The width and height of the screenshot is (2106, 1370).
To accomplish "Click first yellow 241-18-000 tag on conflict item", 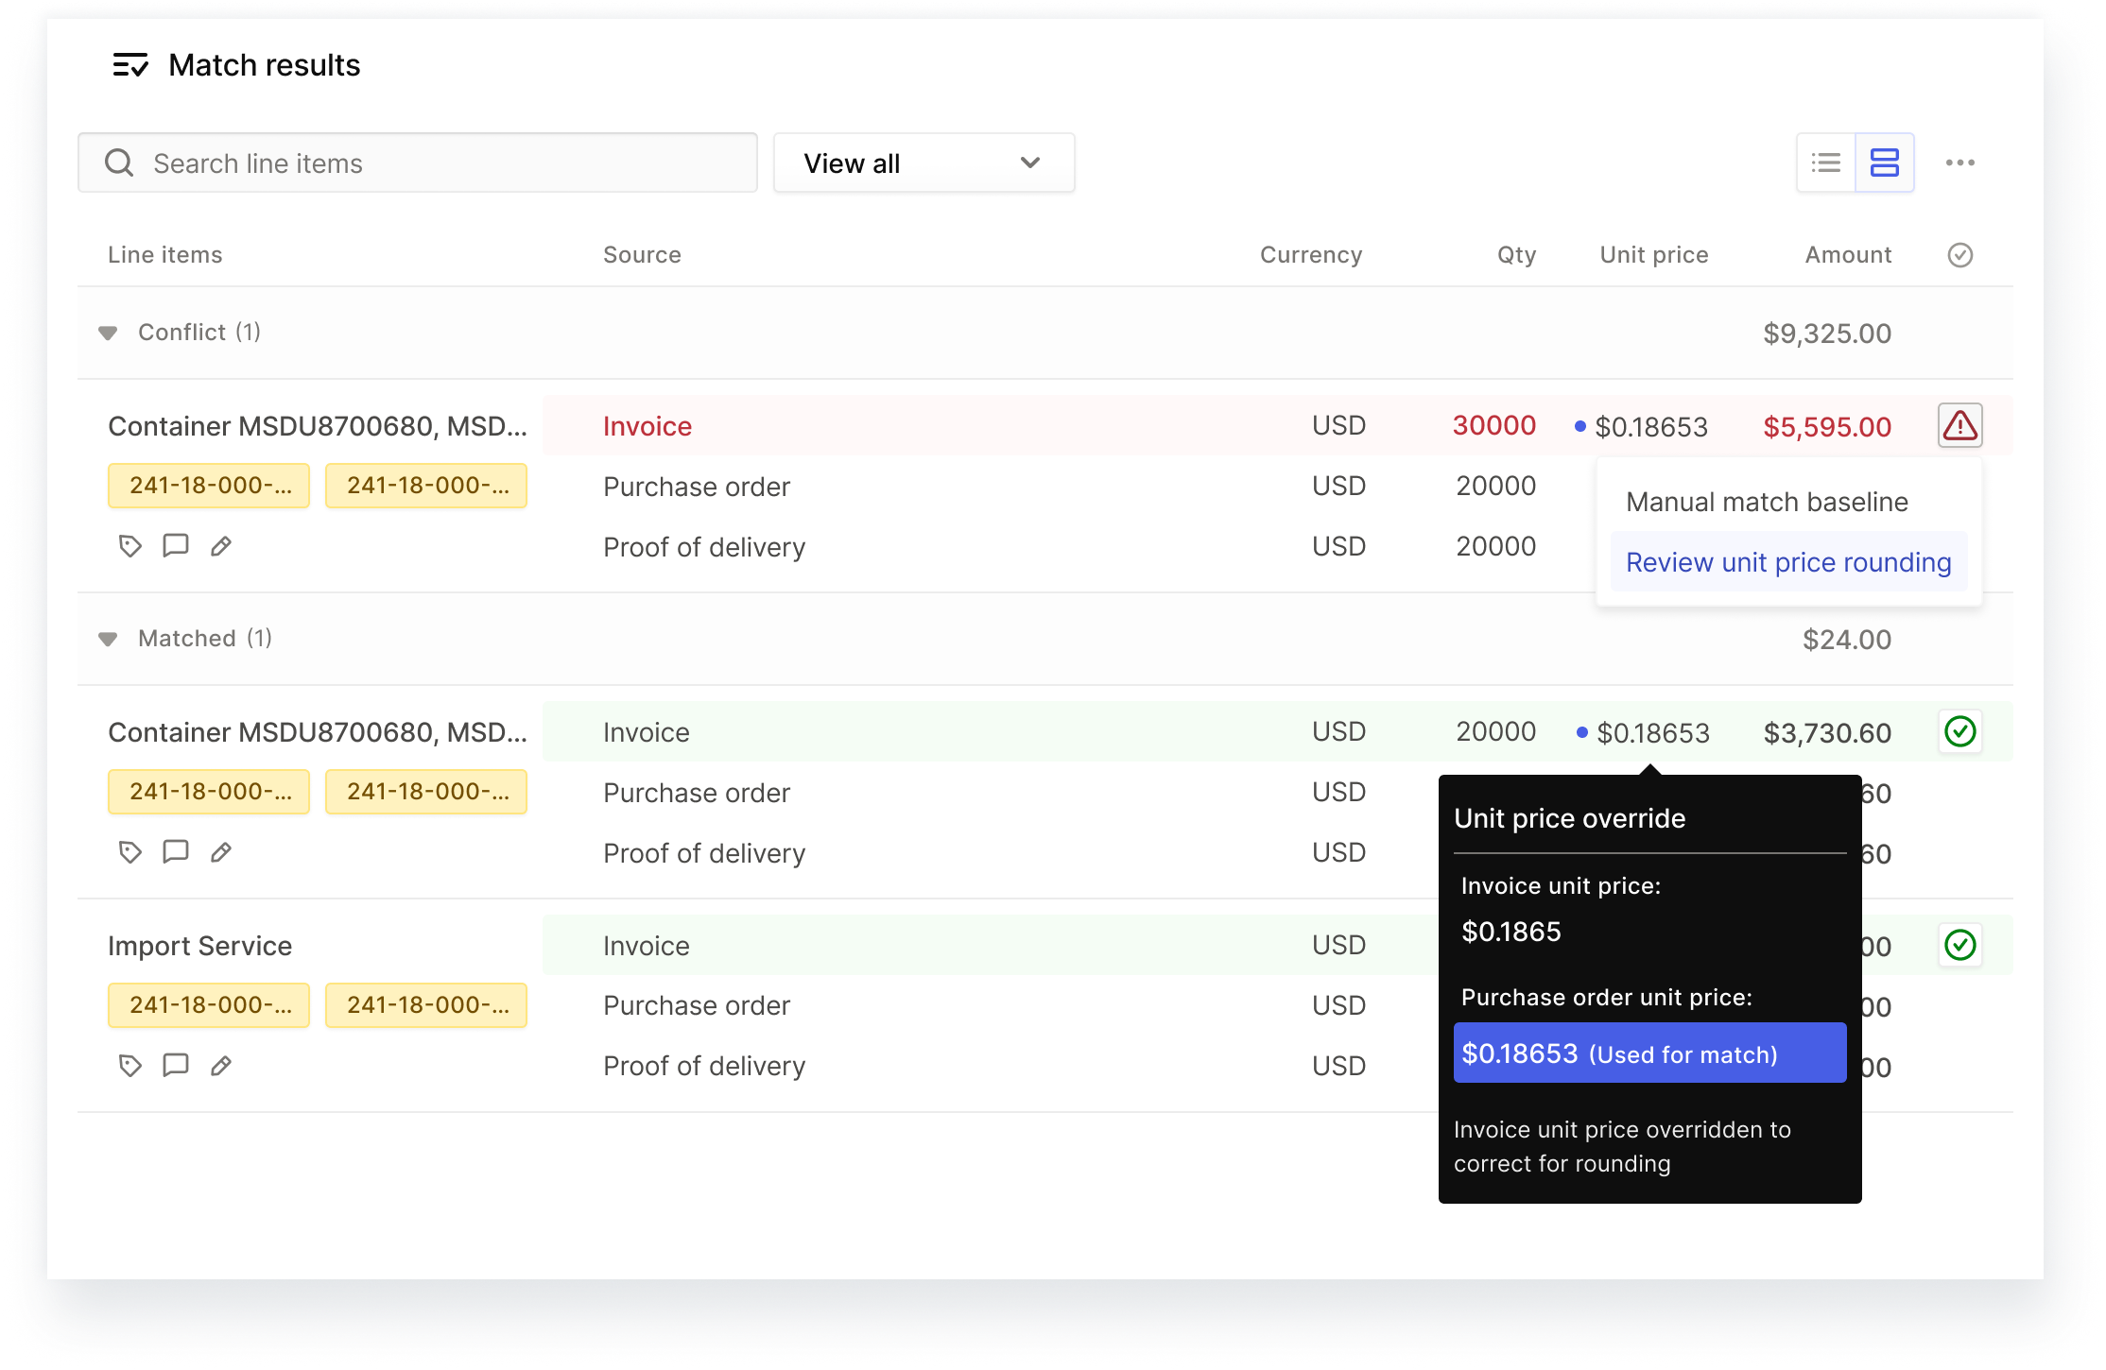I will [209, 486].
